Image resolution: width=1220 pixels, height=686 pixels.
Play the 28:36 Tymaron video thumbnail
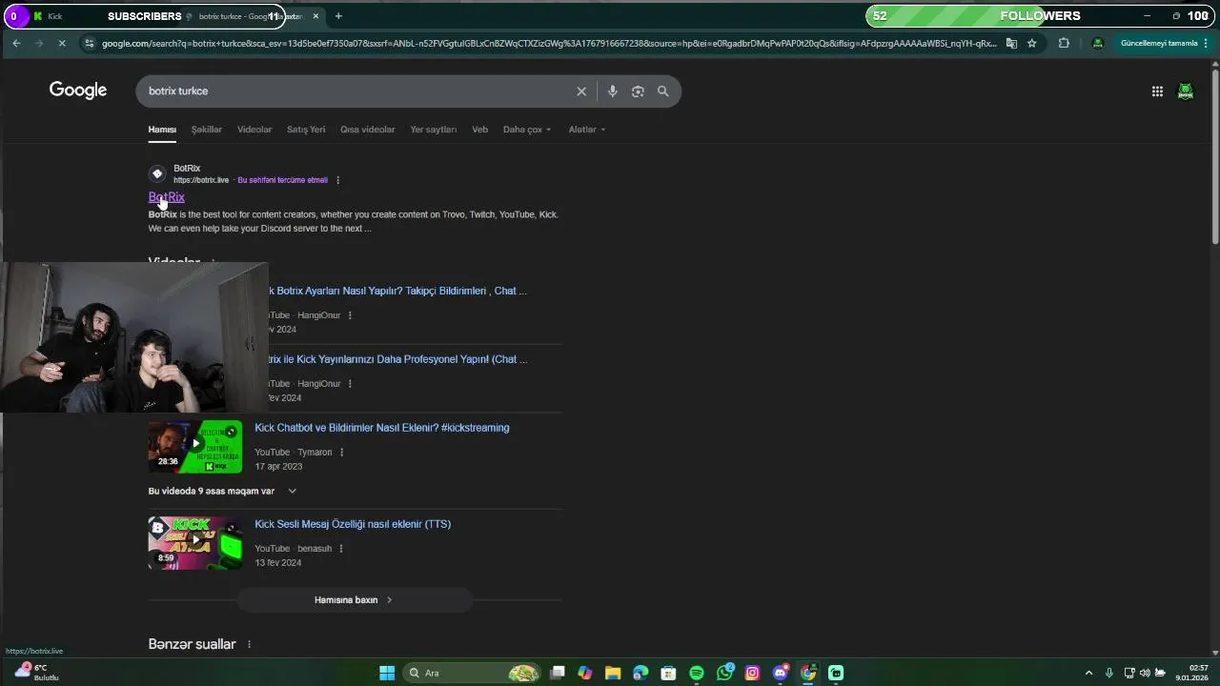click(x=195, y=447)
